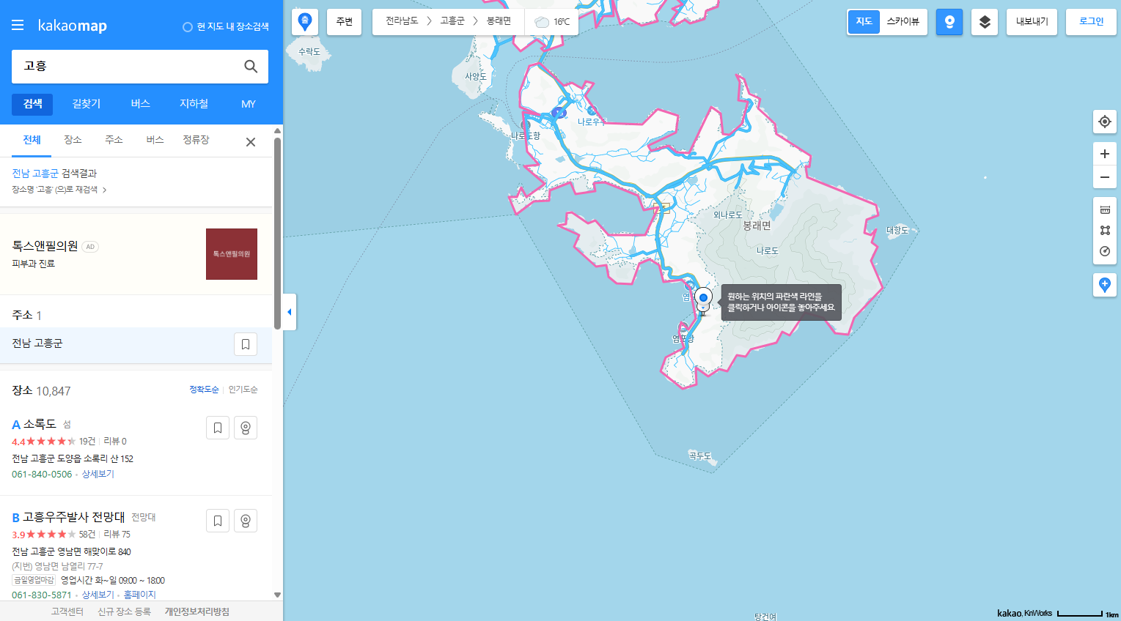
Task: Select the 전남 고흥군 address row
Action: [x=136, y=344]
